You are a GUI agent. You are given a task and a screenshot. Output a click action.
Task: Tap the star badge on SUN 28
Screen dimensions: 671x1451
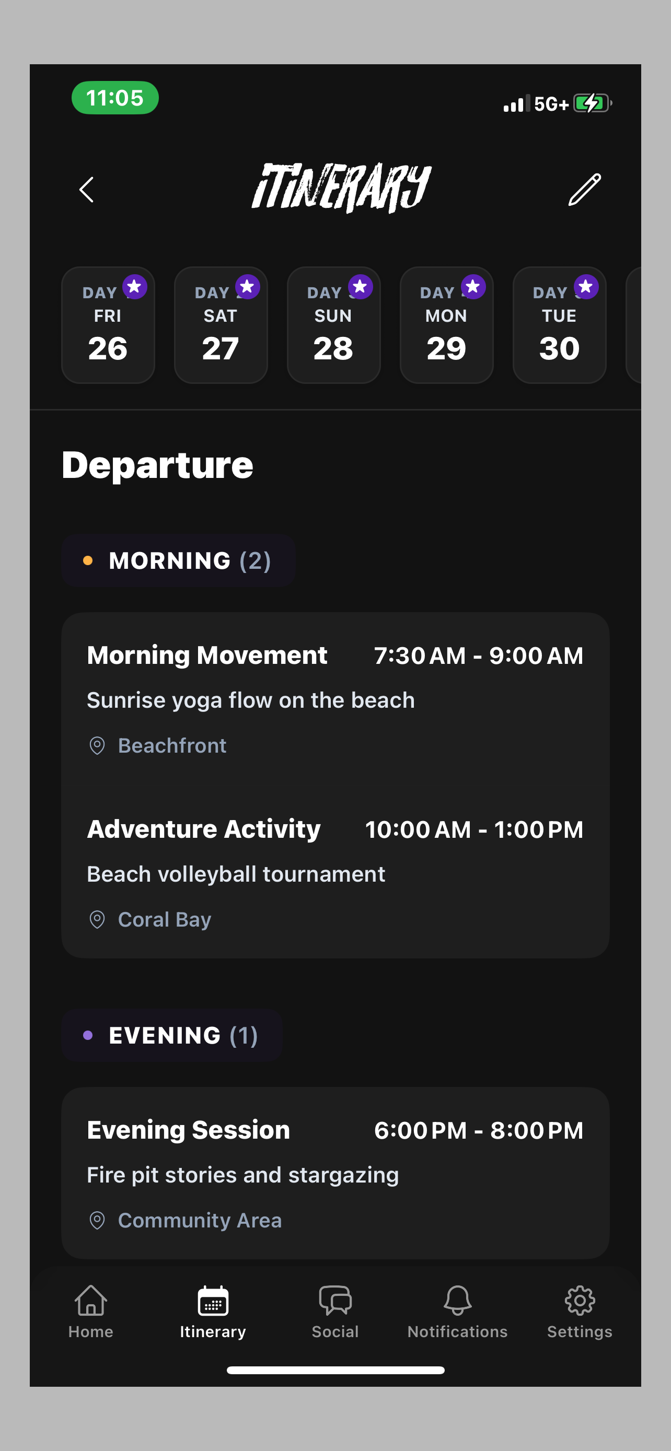(x=361, y=287)
